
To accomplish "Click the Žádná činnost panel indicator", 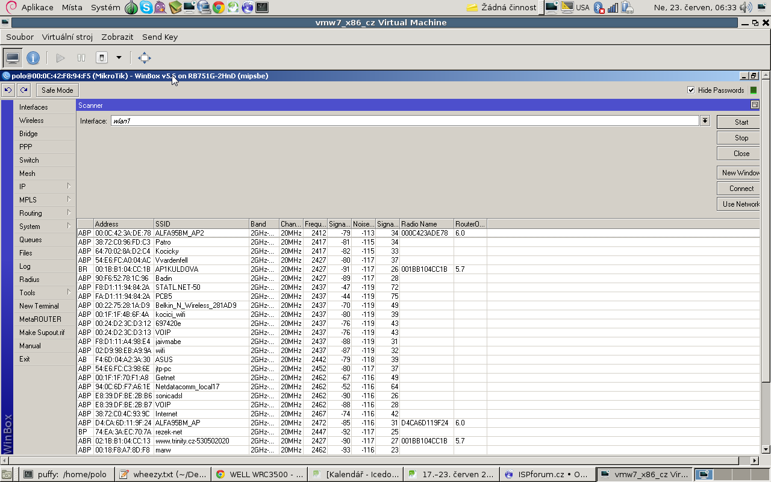I will tap(501, 7).
